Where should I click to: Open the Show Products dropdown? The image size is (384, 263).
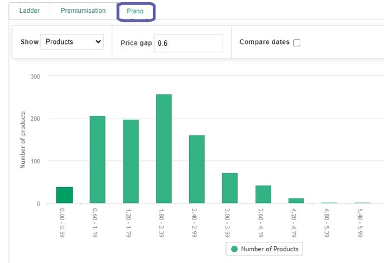(72, 42)
